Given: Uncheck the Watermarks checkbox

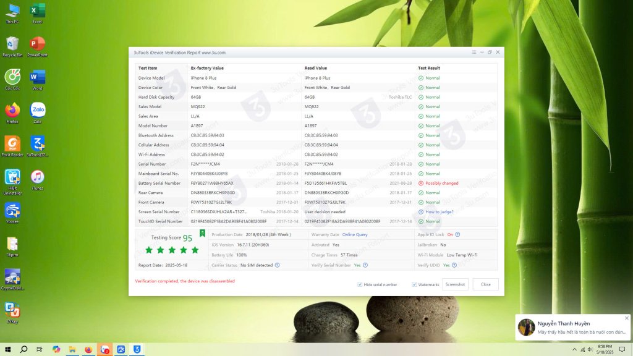Looking at the screenshot, I should pyautogui.click(x=414, y=285).
